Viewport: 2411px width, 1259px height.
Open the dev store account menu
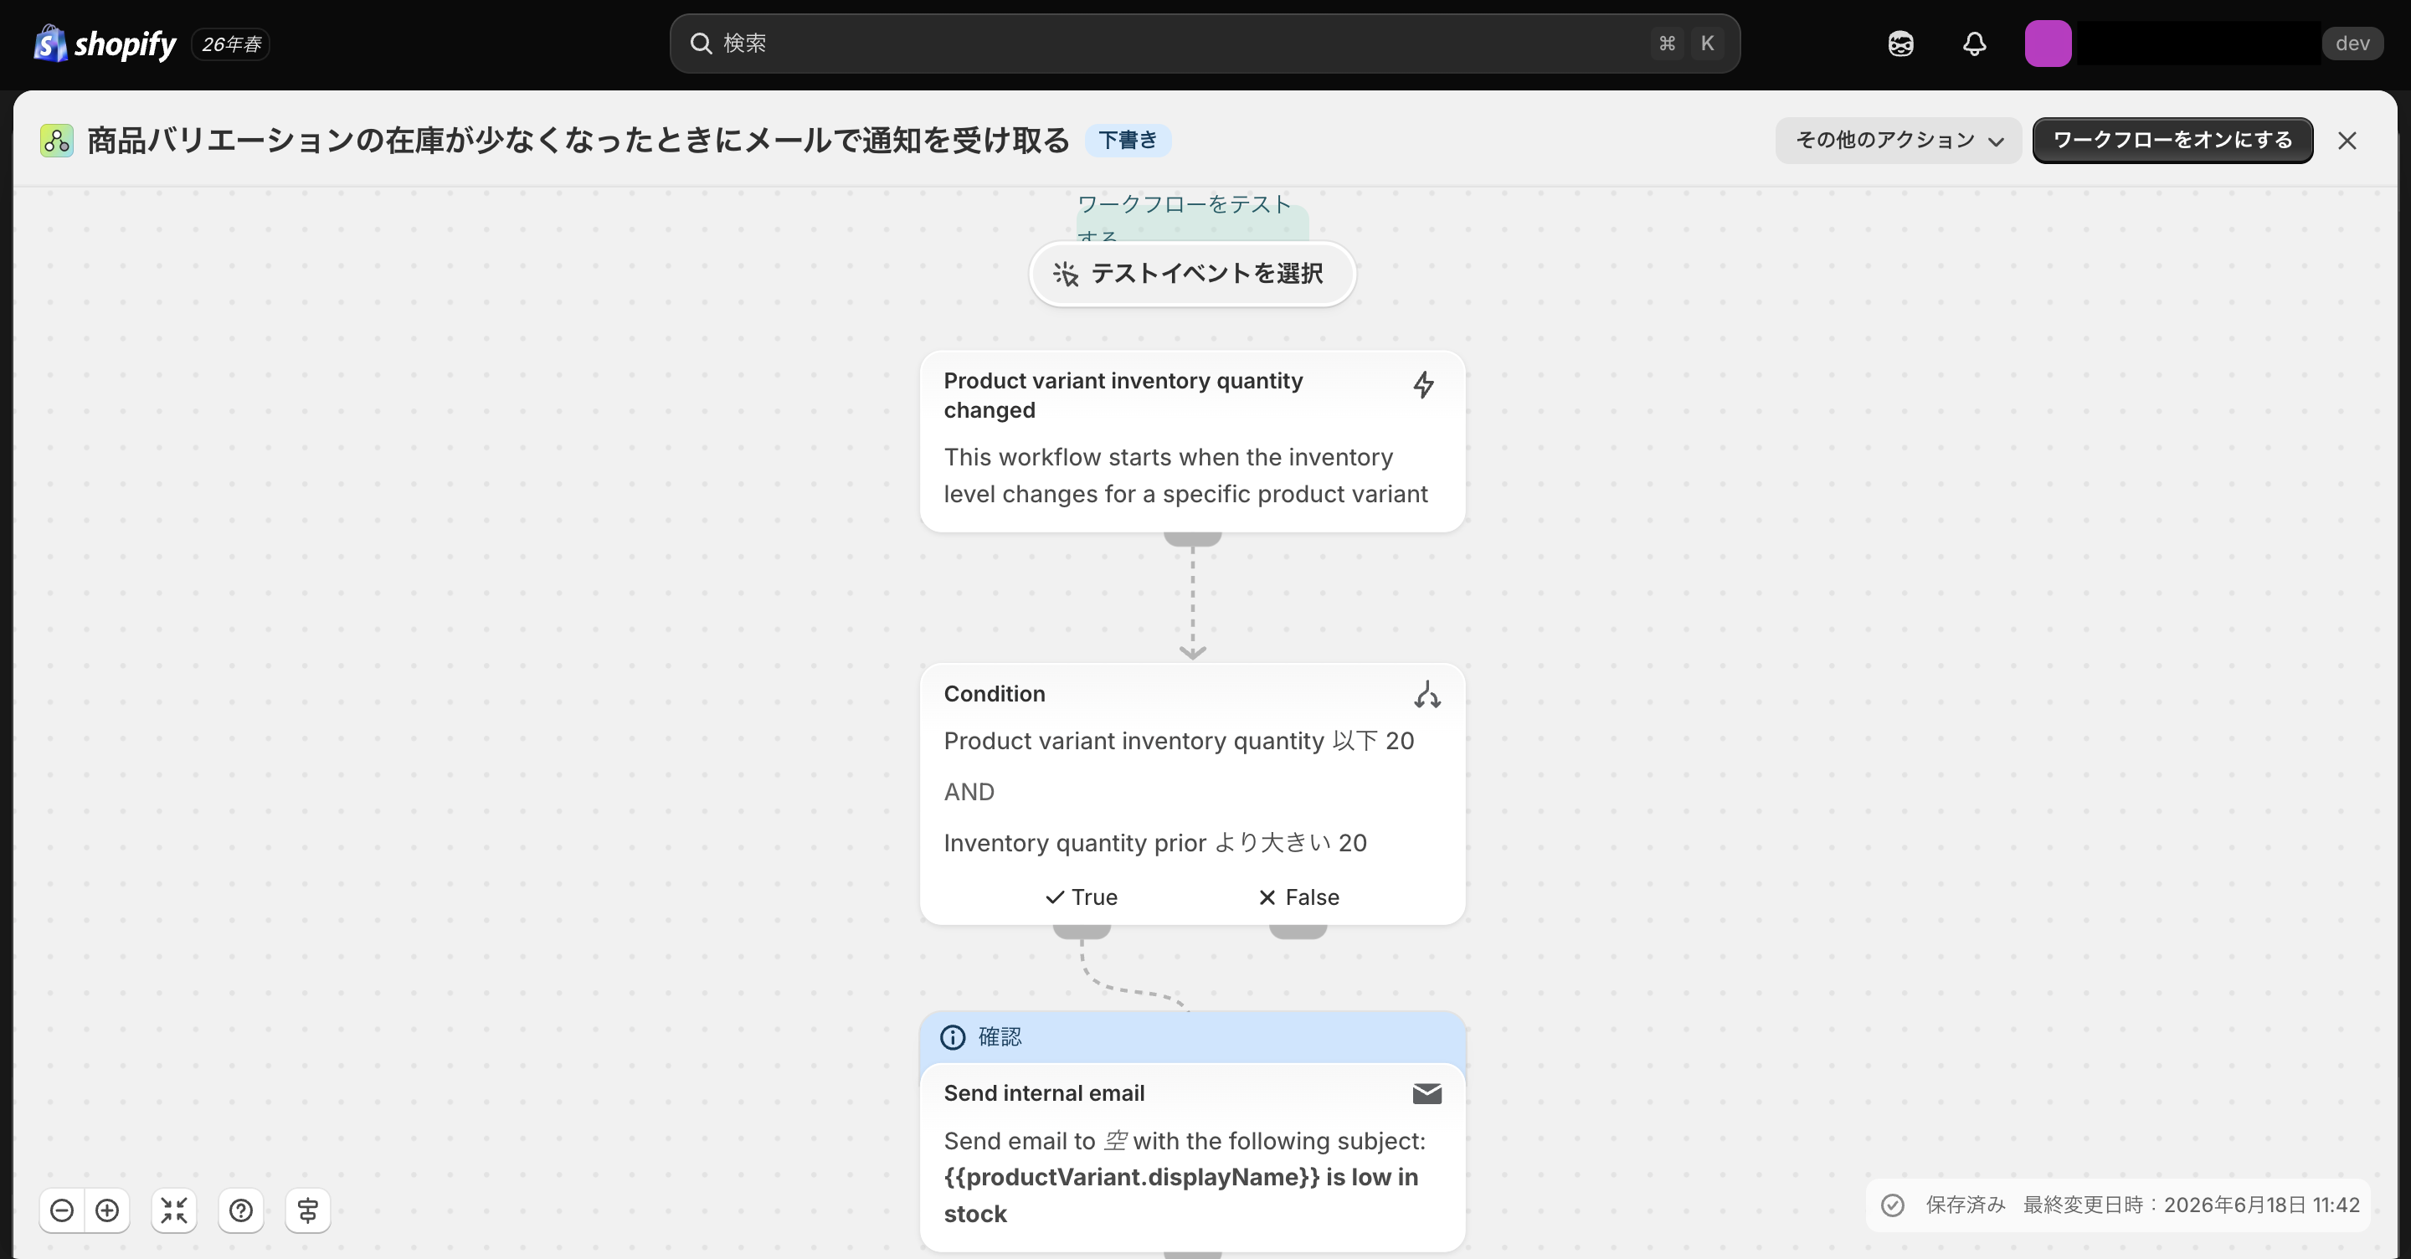click(x=2352, y=44)
